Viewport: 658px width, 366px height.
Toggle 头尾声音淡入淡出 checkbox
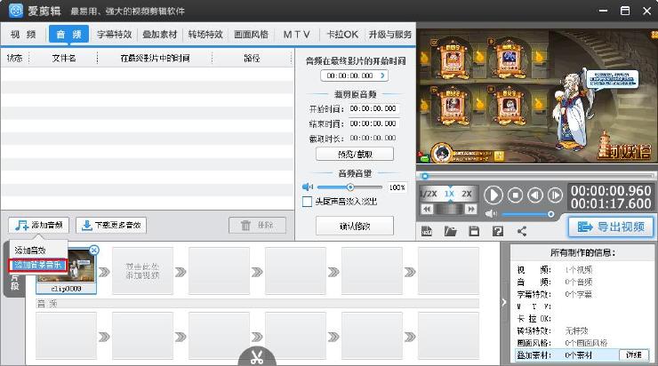tap(307, 202)
